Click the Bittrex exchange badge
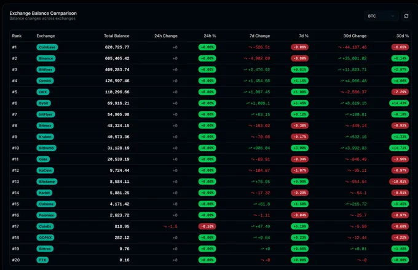Image resolution: width=418 pixels, height=270 pixels. pyautogui.click(x=45, y=249)
